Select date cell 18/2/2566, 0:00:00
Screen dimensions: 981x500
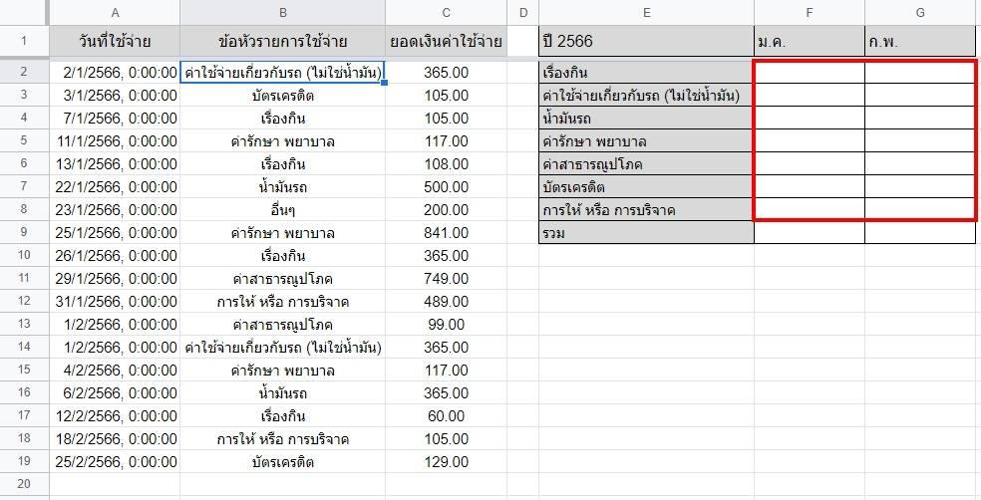[x=115, y=439]
